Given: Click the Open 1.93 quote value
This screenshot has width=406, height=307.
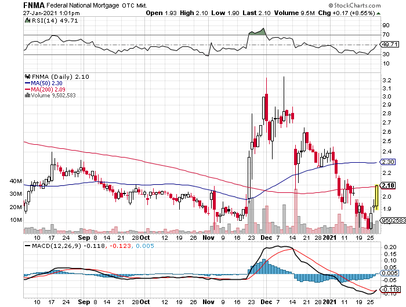Looking at the screenshot, I should pyautogui.click(x=161, y=13).
